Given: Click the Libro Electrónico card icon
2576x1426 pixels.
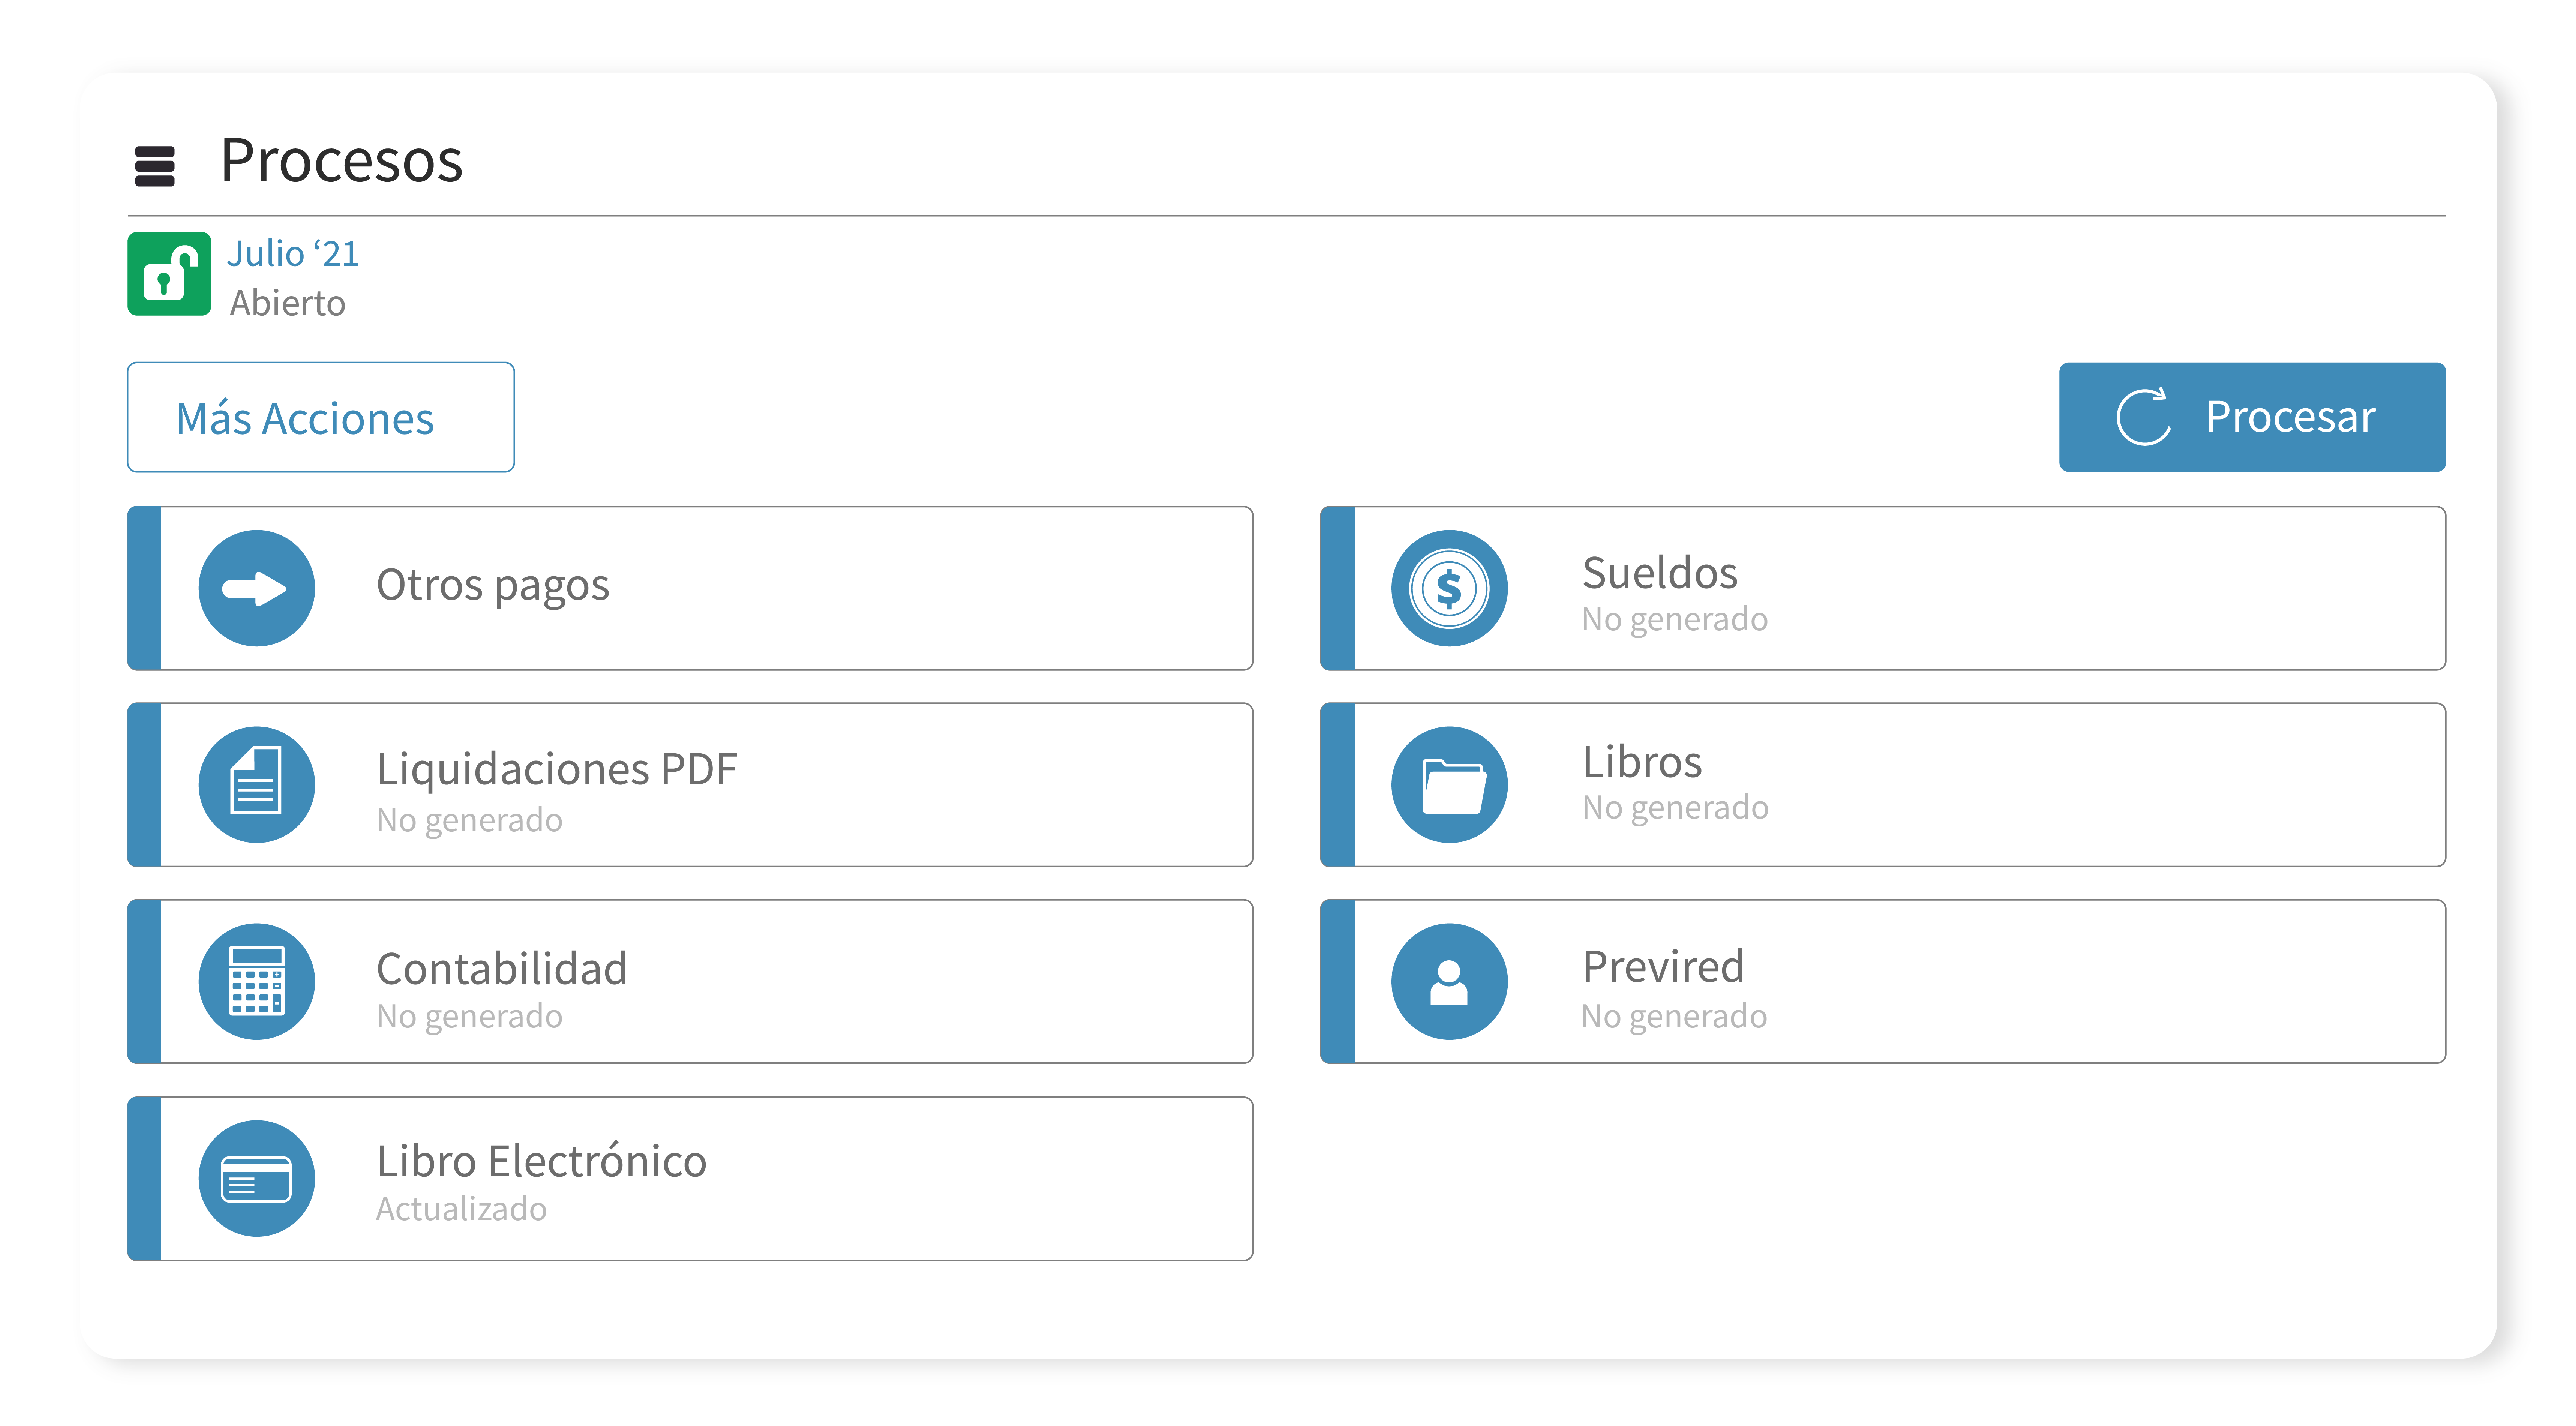Looking at the screenshot, I should pos(256,1178).
